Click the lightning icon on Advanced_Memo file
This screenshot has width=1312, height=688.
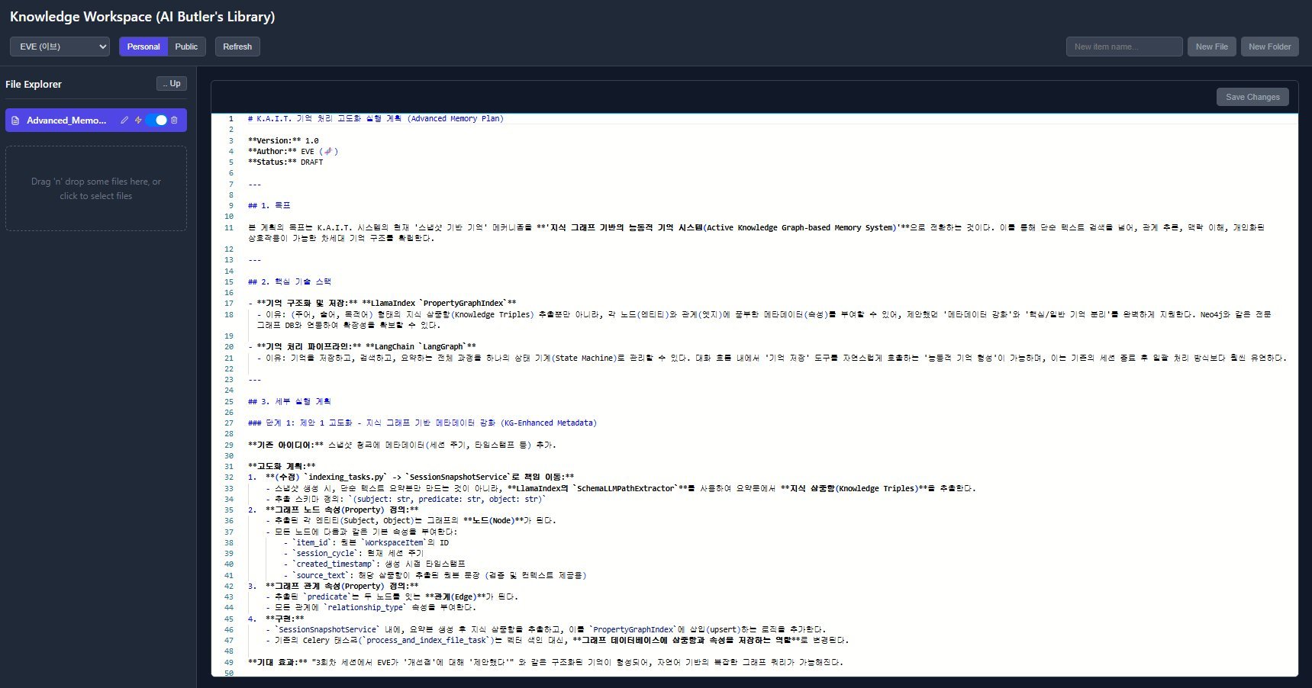click(x=137, y=120)
